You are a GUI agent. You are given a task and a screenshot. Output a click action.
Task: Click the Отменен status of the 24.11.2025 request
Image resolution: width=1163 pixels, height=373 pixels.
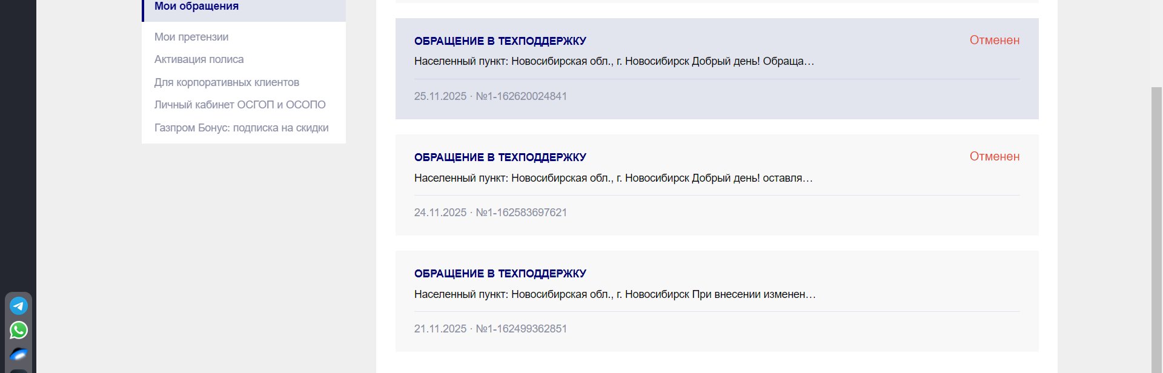(995, 156)
